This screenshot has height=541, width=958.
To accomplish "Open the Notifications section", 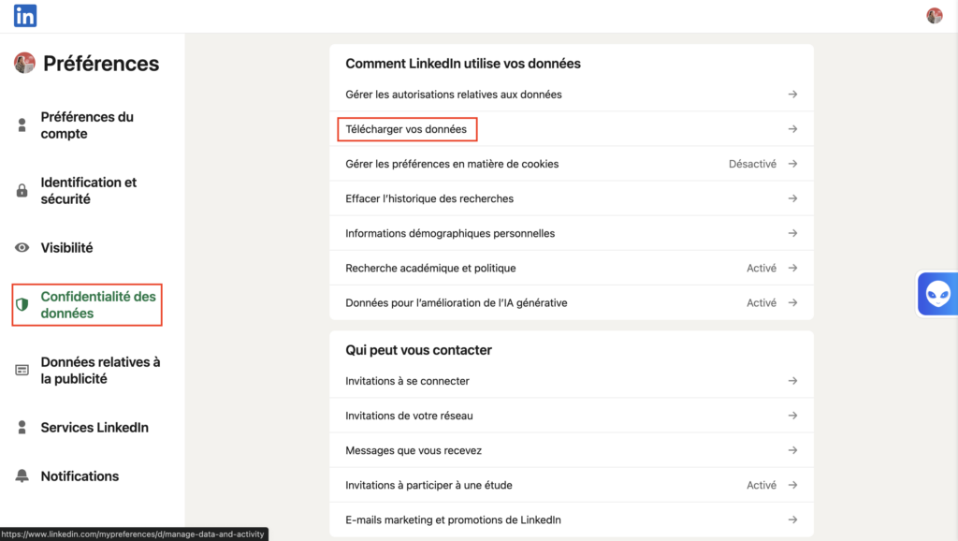I will tap(80, 476).
